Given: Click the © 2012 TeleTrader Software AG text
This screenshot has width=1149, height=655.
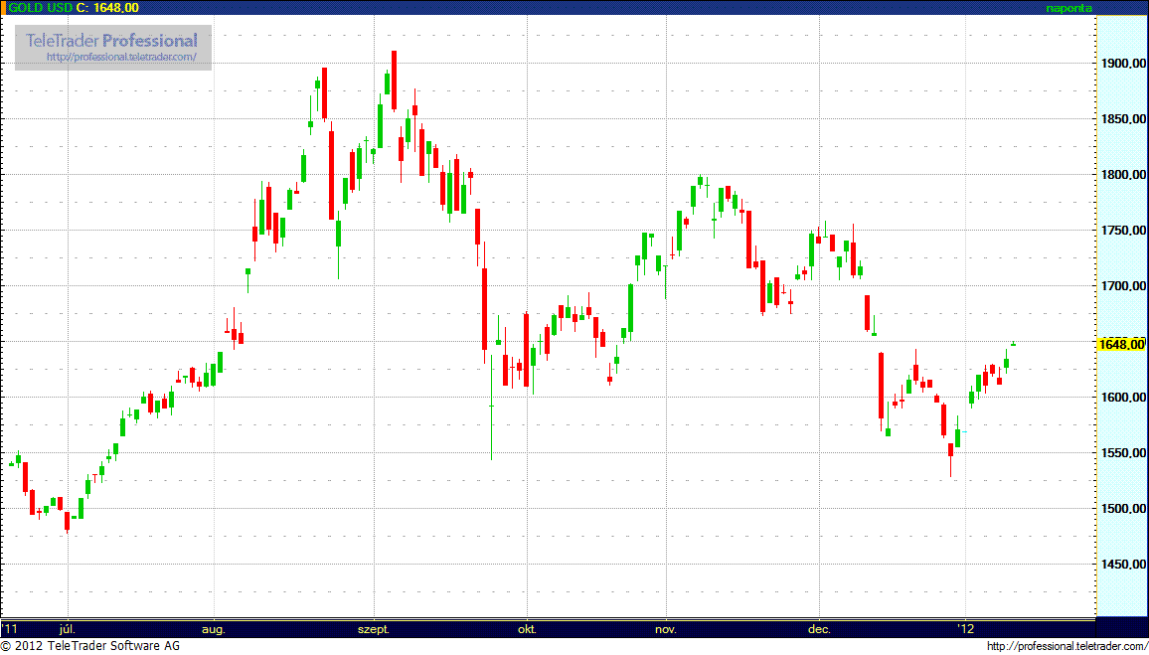Looking at the screenshot, I should 90,647.
